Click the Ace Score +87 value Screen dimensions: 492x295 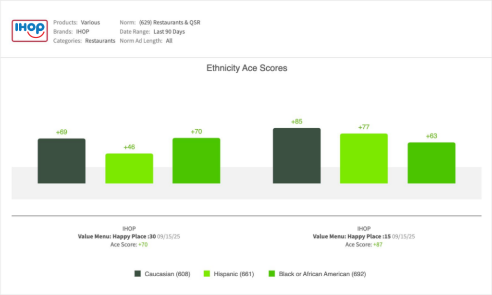click(378, 245)
